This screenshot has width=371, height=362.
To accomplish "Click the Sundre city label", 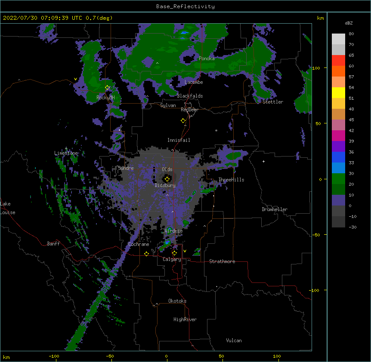I will point(126,168).
